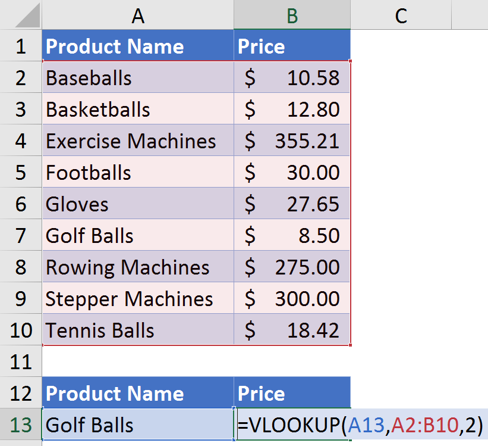The image size is (488, 446).
Task: Click Price header in row 1
Action: tap(292, 46)
